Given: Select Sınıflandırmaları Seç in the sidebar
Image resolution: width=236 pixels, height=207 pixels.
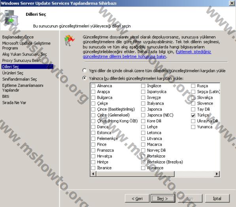Looking at the screenshot, I should point(19,79).
